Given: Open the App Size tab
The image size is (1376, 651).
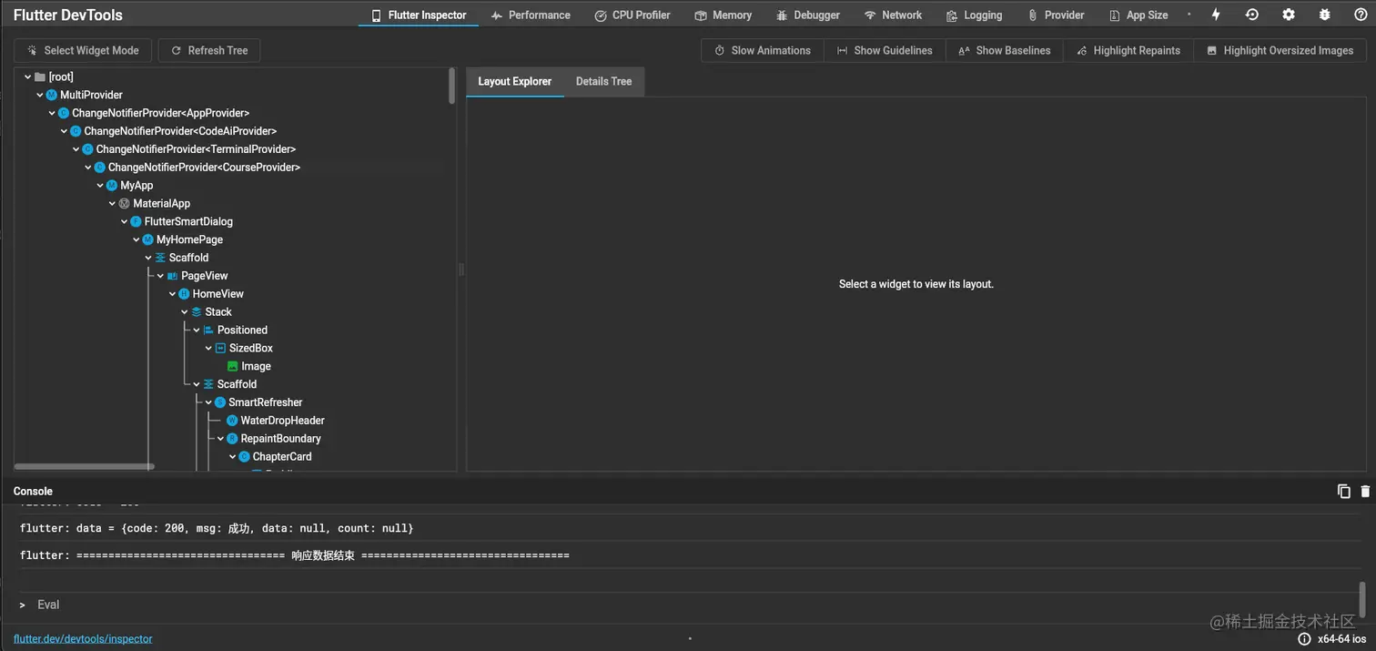Looking at the screenshot, I should [x=1138, y=15].
